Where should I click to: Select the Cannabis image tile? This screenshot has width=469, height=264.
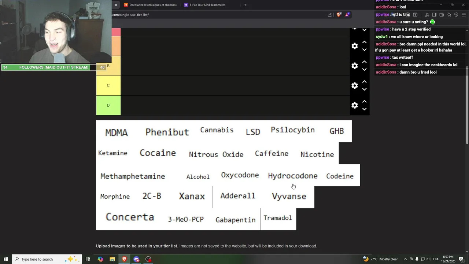[217, 131]
